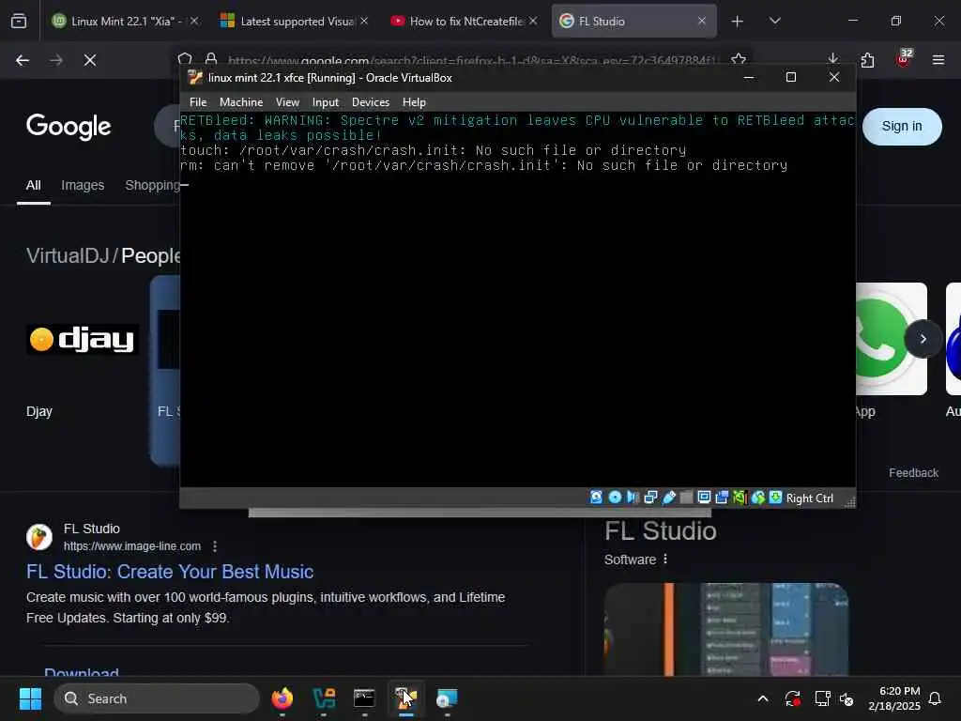Click the Sign in button on Google
This screenshot has width=961, height=721.
902,127
